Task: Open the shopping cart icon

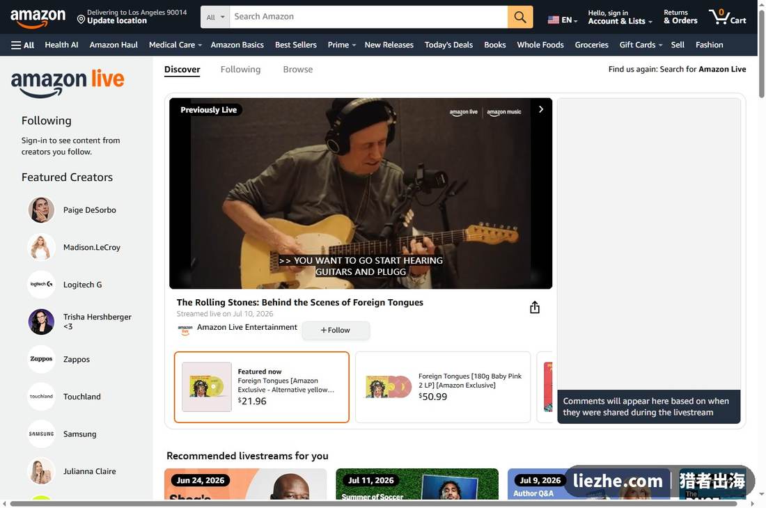Action: coord(728,17)
